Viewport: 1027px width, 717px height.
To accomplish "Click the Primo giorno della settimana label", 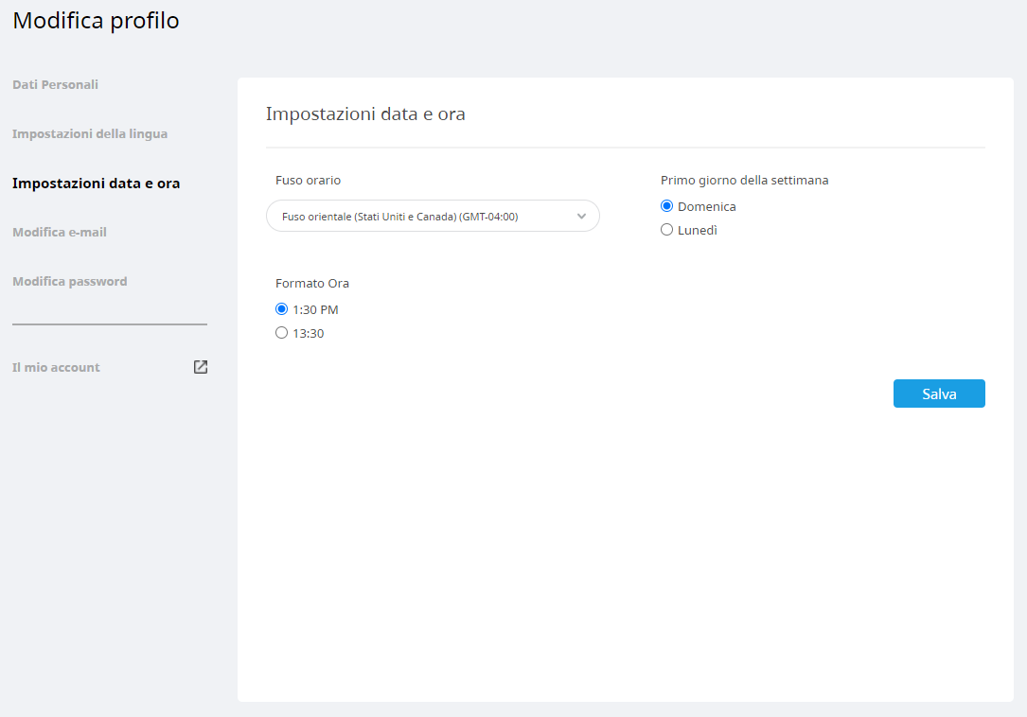I will [x=744, y=180].
